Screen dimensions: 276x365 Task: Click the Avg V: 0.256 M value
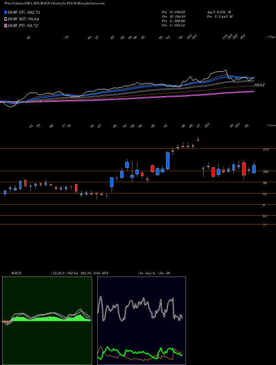coord(219,12)
